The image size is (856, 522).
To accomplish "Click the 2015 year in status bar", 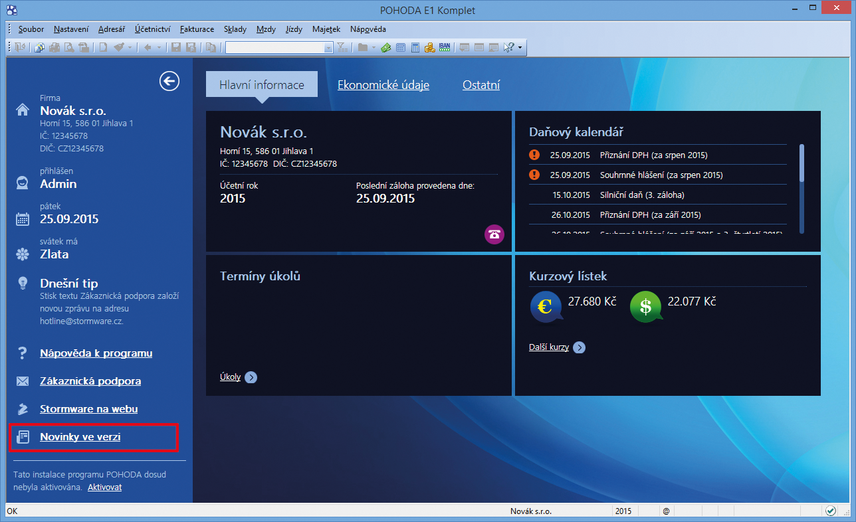I will tap(623, 511).
